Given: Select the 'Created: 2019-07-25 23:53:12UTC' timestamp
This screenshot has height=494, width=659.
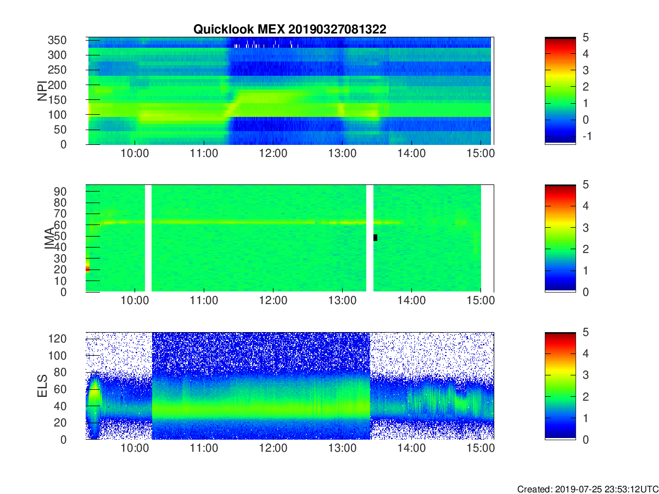Looking at the screenshot, I should click(x=587, y=489).
